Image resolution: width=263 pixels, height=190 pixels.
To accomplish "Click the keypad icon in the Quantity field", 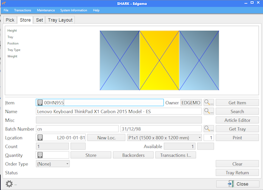I will 40,155.
